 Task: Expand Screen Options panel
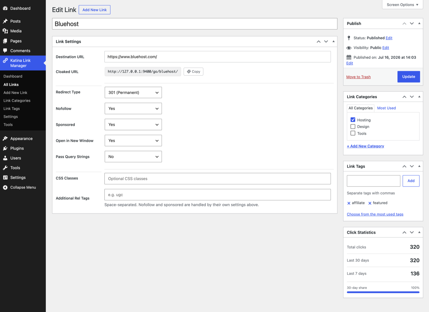402,5
